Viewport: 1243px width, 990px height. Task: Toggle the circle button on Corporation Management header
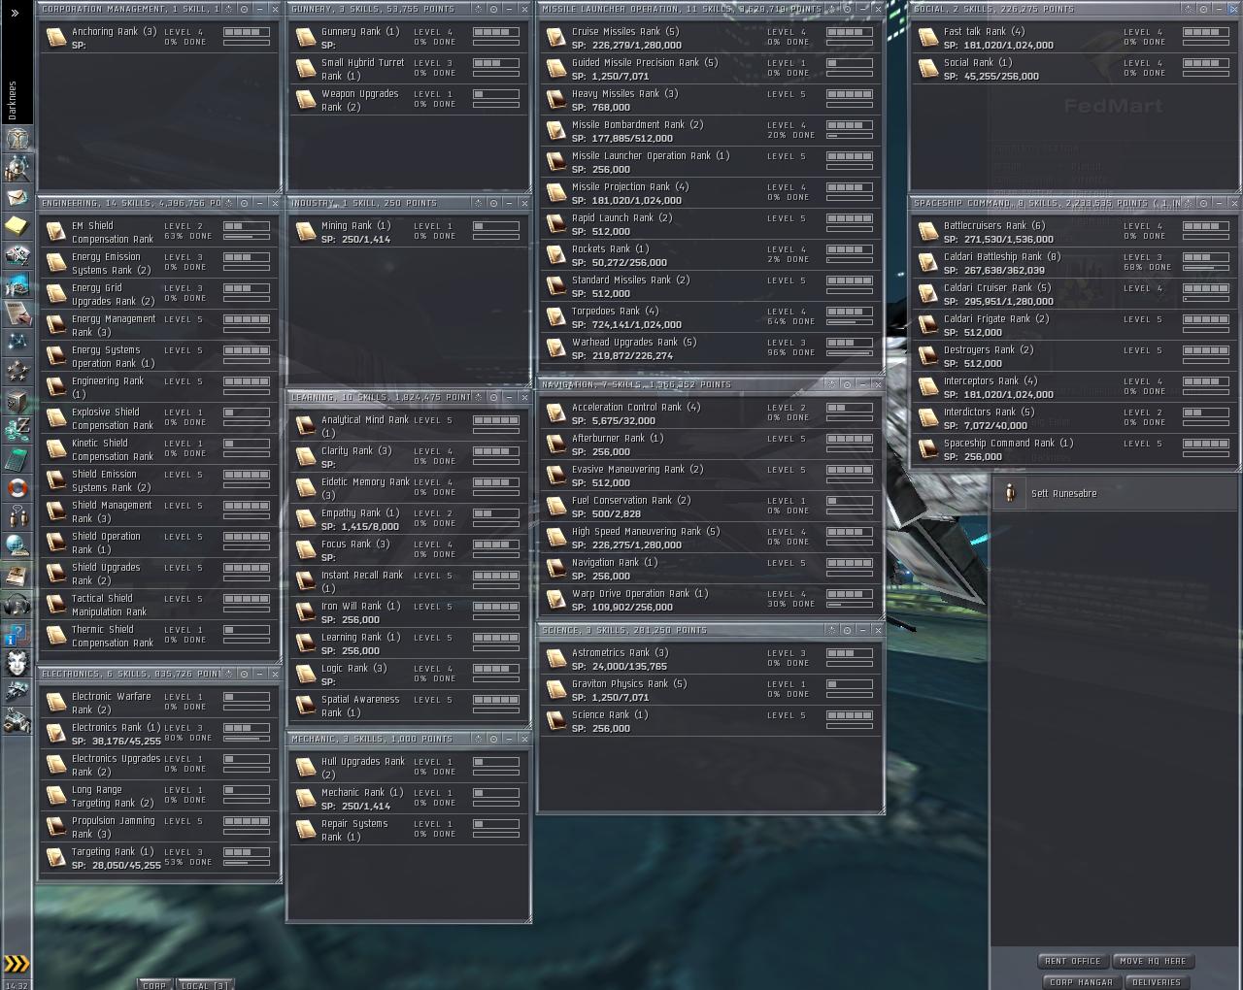coord(245,9)
